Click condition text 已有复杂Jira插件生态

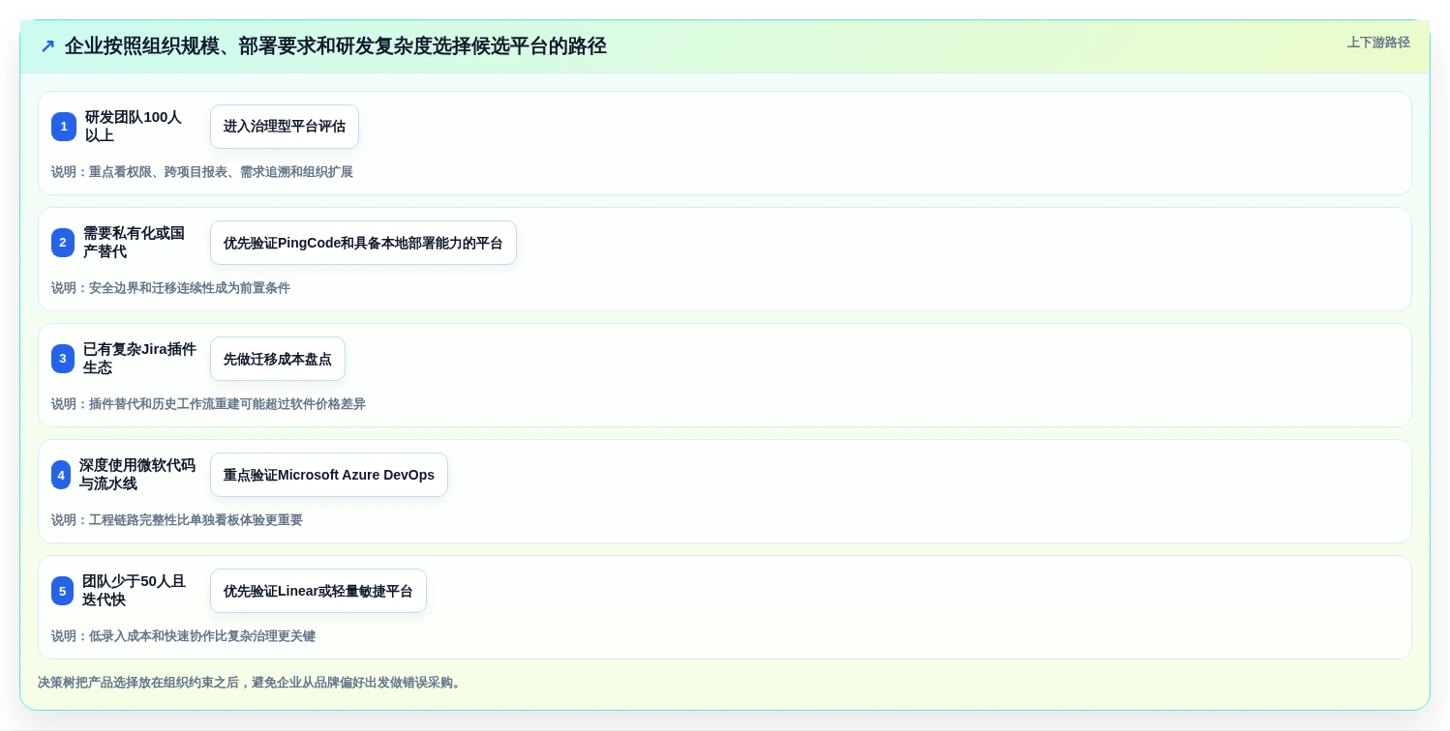[139, 359]
